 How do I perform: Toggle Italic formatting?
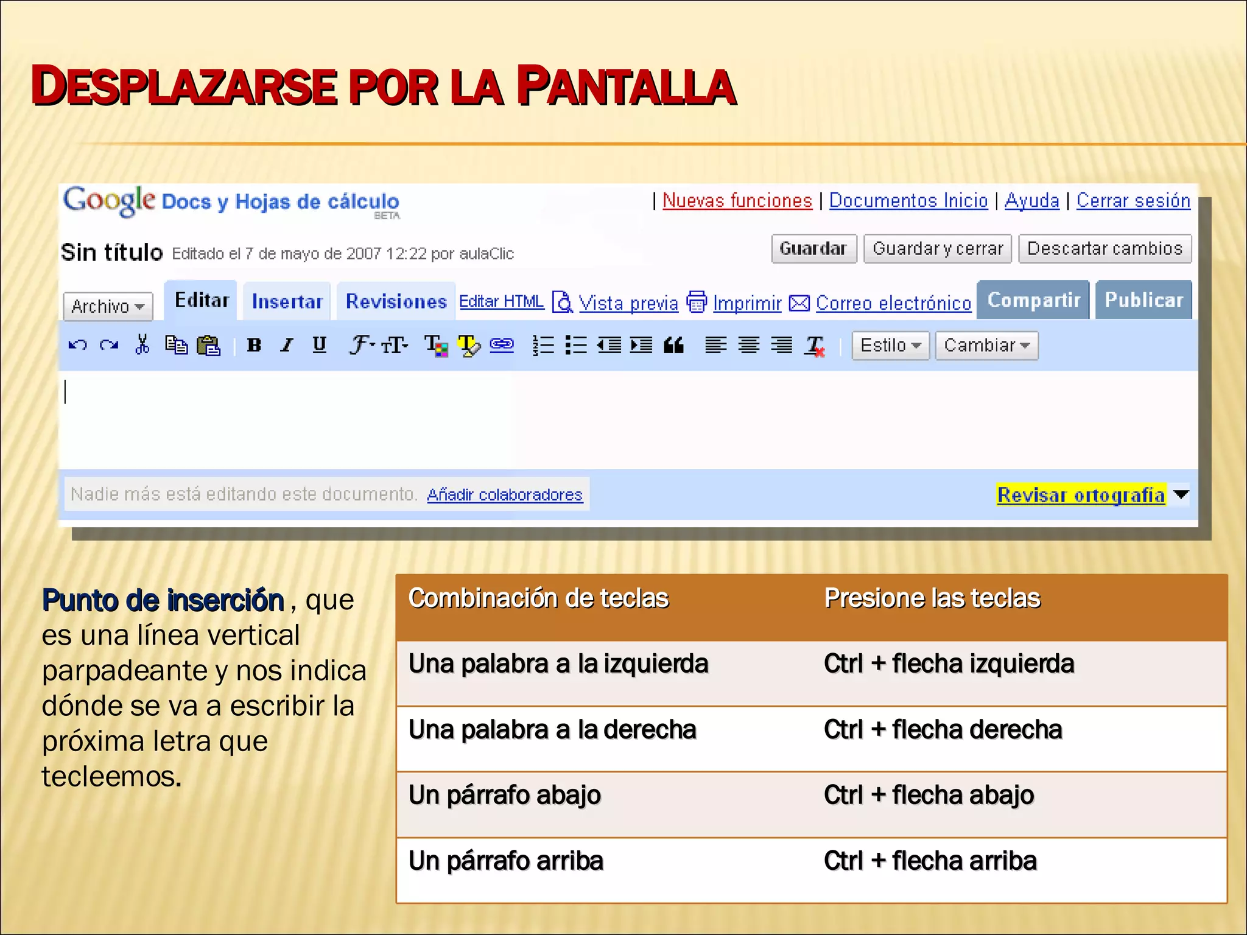click(x=287, y=345)
